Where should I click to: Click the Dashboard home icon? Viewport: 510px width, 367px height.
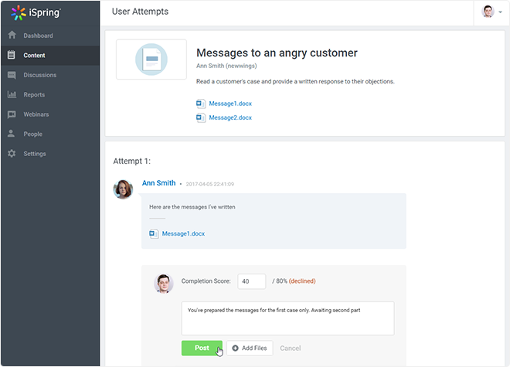pos(12,35)
